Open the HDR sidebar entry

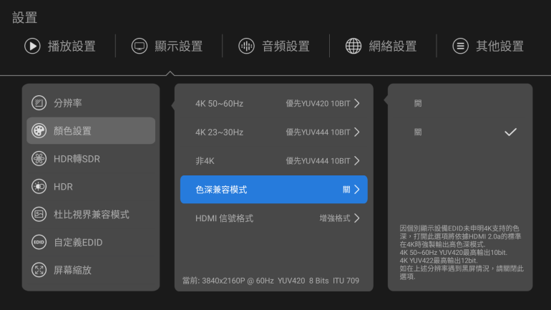91,186
